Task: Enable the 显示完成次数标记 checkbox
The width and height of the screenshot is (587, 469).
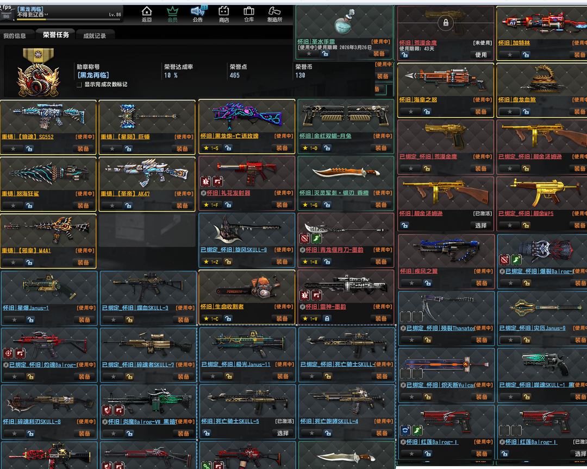Action: 79,85
